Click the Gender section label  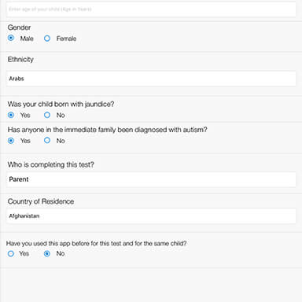pos(19,28)
